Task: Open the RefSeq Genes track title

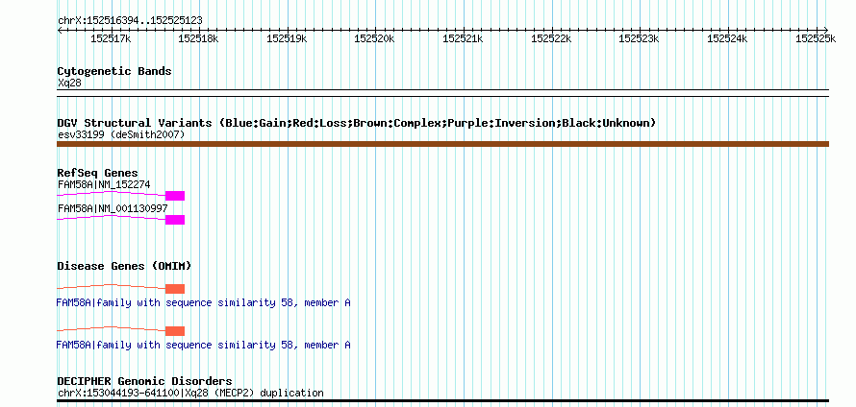Action: tap(98, 173)
